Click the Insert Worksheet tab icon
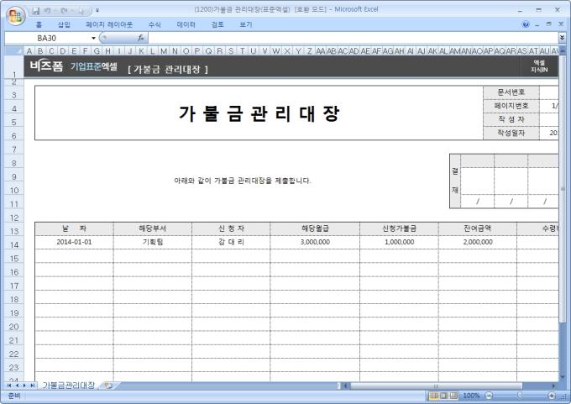The height and width of the screenshot is (404, 571). click(108, 386)
